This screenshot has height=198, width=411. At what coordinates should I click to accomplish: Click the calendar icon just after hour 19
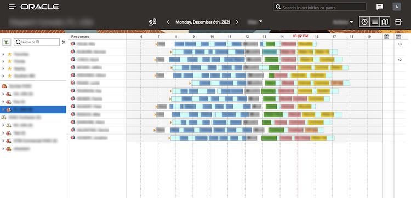click(386, 37)
